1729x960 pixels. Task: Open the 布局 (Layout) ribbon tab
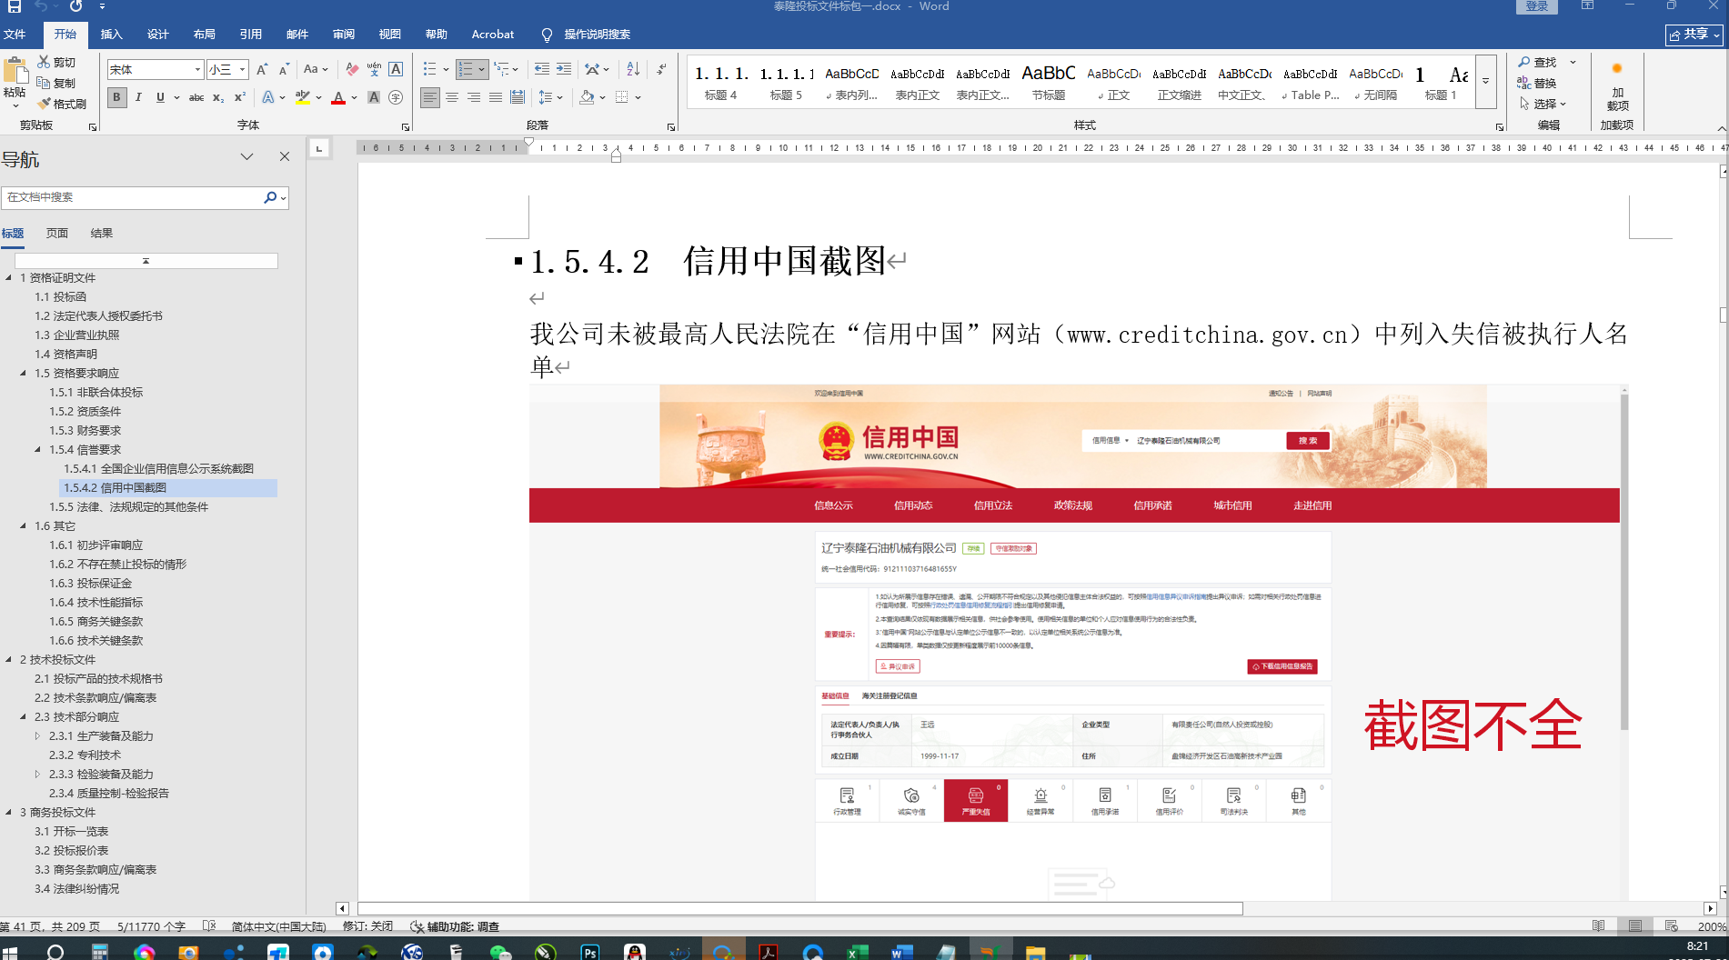(204, 35)
